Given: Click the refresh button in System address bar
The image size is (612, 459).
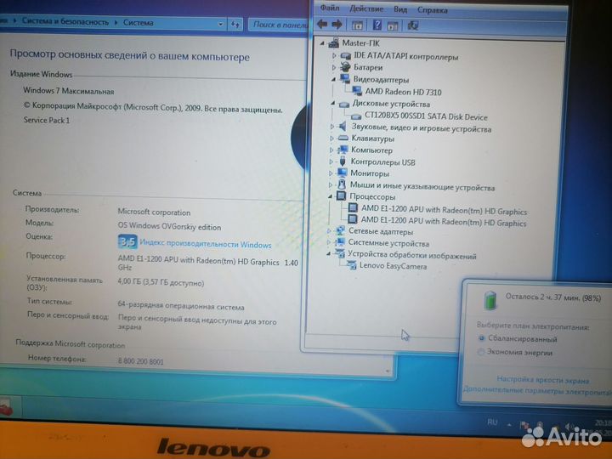Looking at the screenshot, I should coord(235,24).
